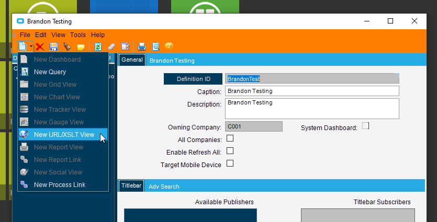Switch to the General tab
Image resolution: width=437 pixels, height=222 pixels.
(x=132, y=60)
